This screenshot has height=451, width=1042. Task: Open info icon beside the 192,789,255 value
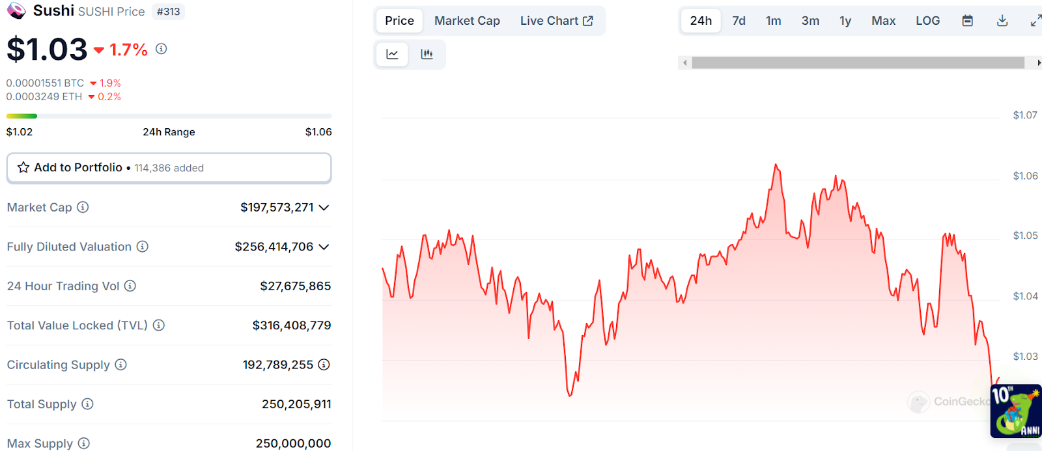(324, 364)
